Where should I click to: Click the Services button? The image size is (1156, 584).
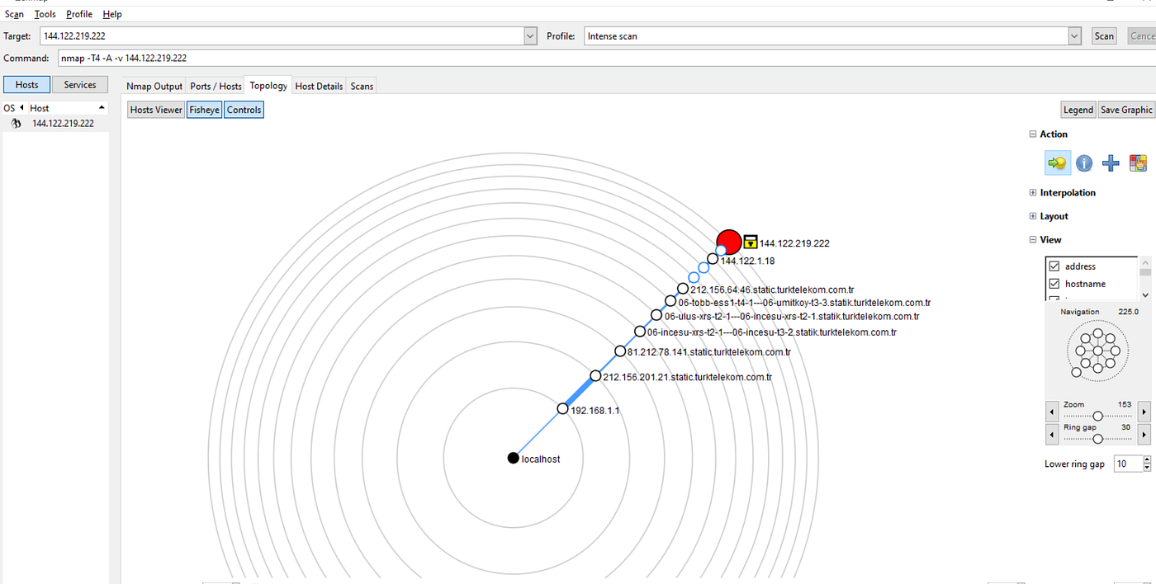tap(80, 85)
